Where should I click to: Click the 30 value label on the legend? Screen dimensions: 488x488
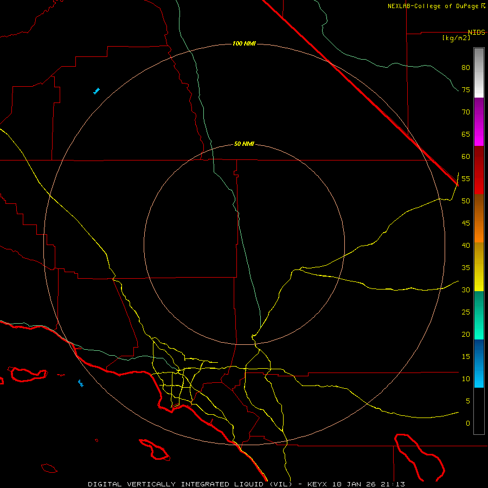[x=465, y=290]
